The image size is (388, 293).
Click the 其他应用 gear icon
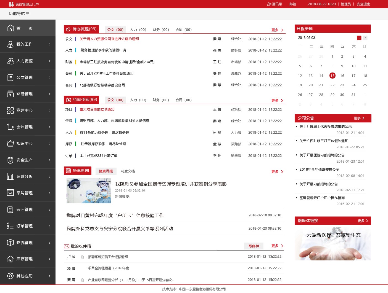(10, 276)
